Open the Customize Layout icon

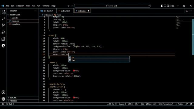coord(172,6)
